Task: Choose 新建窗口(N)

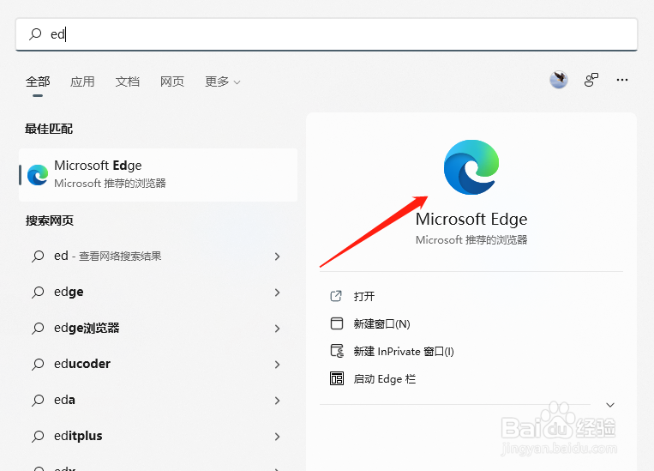Action: pos(381,324)
